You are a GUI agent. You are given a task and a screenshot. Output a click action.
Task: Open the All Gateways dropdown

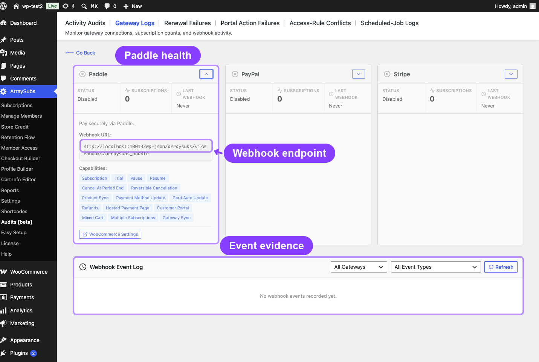pyautogui.click(x=359, y=267)
